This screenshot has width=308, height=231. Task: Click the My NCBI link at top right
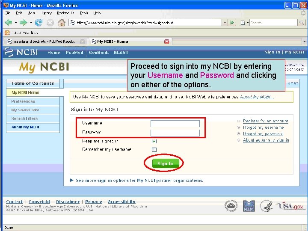pyautogui.click(x=294, y=52)
